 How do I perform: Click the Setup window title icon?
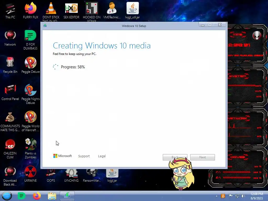[x=45, y=26]
